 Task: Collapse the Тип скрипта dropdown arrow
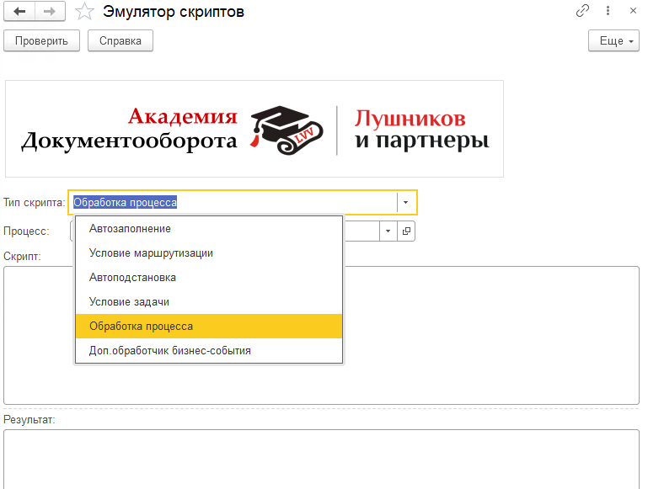(x=406, y=202)
